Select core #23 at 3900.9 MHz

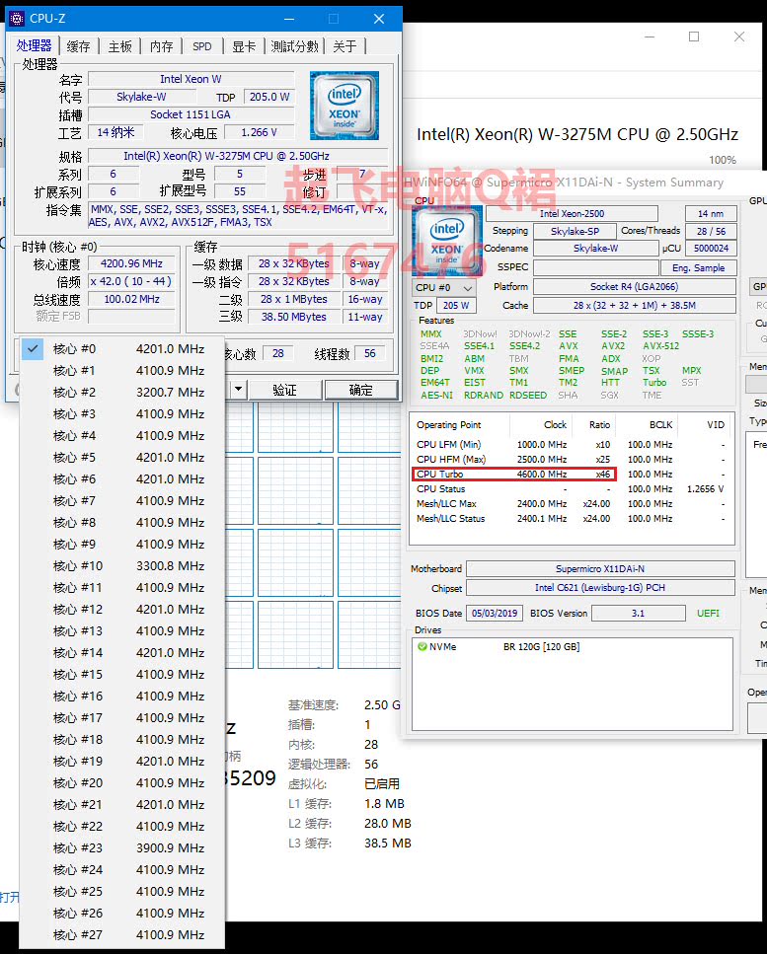[x=121, y=848]
